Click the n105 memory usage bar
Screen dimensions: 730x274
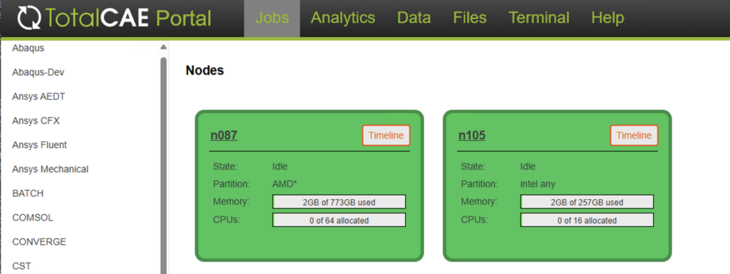[x=587, y=202]
